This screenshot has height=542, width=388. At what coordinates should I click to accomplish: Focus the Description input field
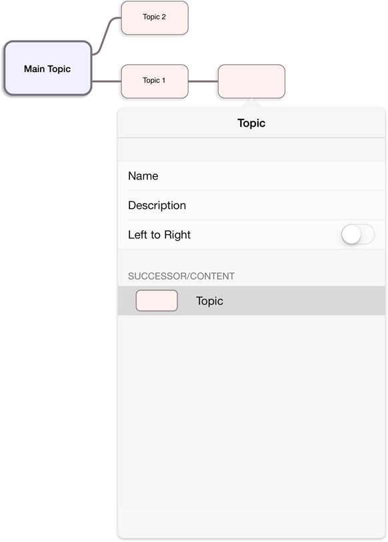[x=251, y=206]
